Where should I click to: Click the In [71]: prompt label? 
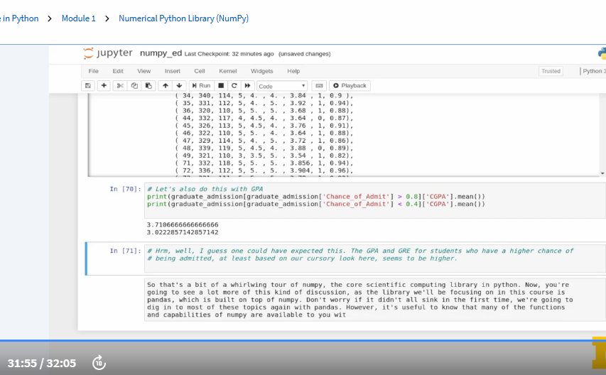click(x=125, y=251)
